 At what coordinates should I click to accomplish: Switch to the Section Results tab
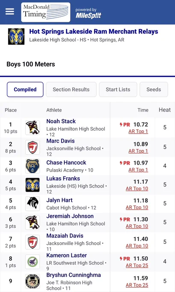tap(71, 89)
